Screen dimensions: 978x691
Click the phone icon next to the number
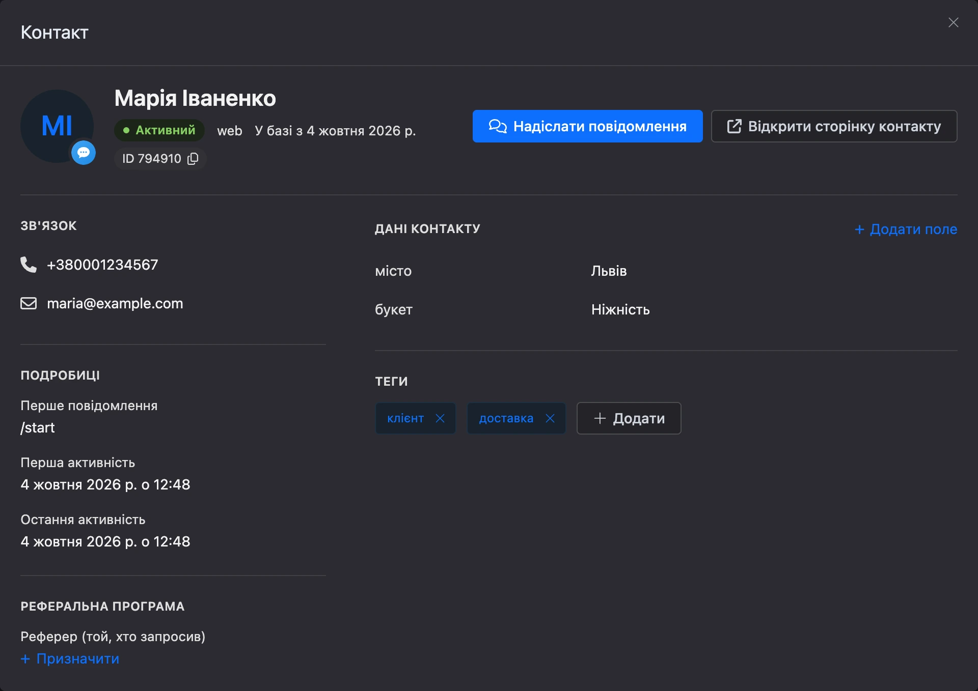pyautogui.click(x=29, y=265)
